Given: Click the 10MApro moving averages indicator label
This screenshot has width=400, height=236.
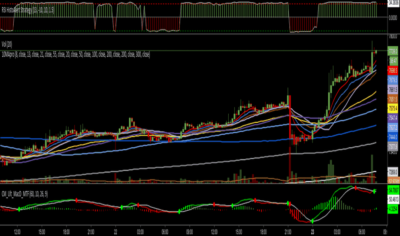Looking at the screenshot, I should click(76, 54).
